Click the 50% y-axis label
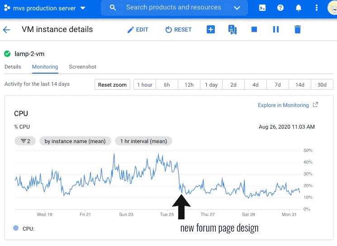This screenshot has height=246, width=337. point(308,150)
